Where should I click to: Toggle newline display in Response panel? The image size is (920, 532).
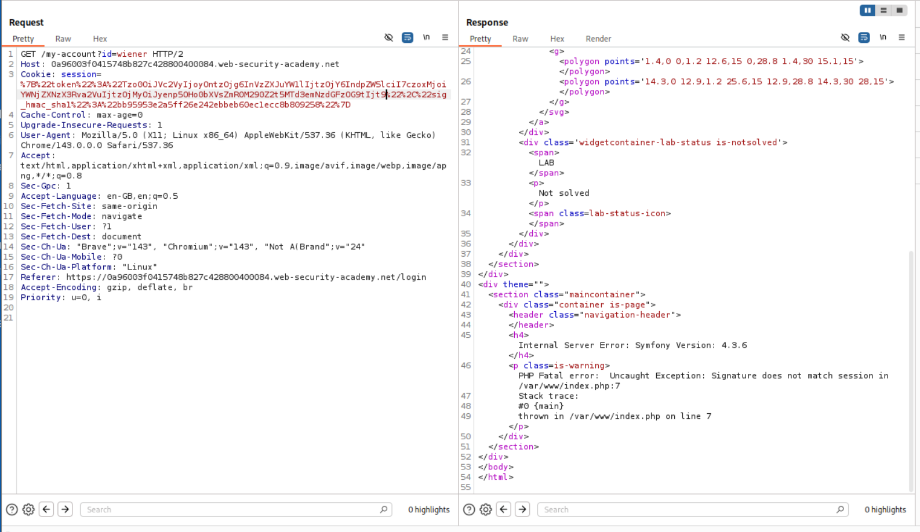[x=883, y=38]
